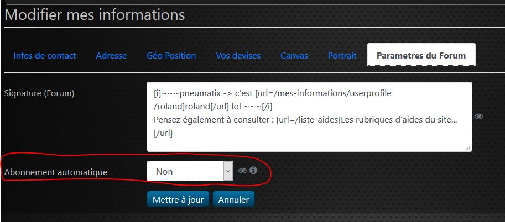Toggle the Abonnement automatique visibility eye icon
Image resolution: width=505 pixels, height=222 pixels.
click(x=243, y=171)
